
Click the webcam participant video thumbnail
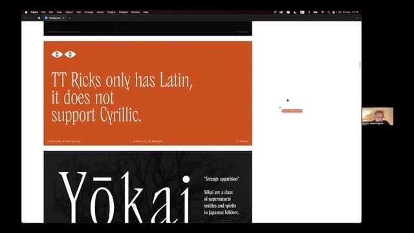(x=378, y=116)
